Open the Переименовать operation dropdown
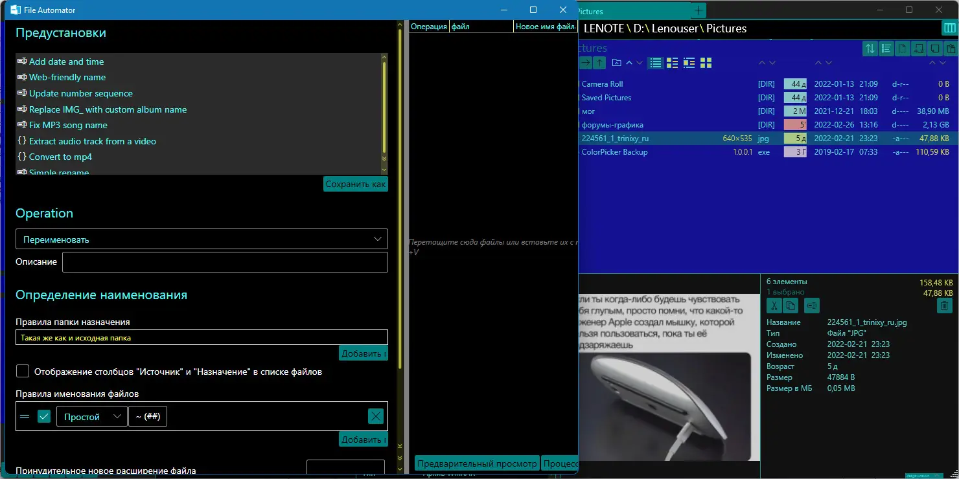959x479 pixels. coord(202,239)
